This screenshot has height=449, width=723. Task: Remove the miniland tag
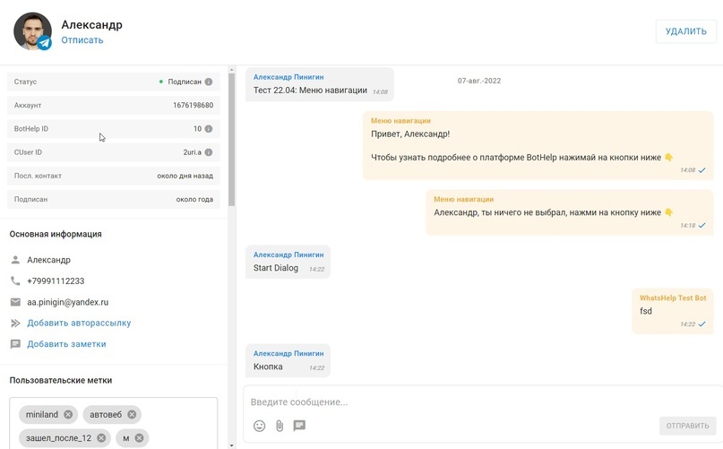(x=69, y=415)
